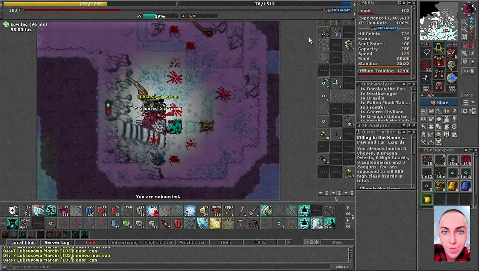
Task: Adjust the minimap floor level slider
Action: tap(473, 29)
